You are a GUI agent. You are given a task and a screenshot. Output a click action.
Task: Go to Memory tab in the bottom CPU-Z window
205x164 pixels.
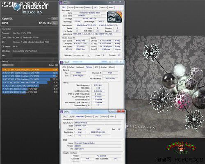[x=89, y=117]
